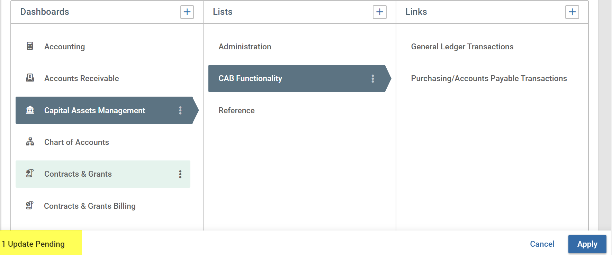Click the Lists column header
Image resolution: width=612 pixels, height=255 pixels.
[x=223, y=12]
